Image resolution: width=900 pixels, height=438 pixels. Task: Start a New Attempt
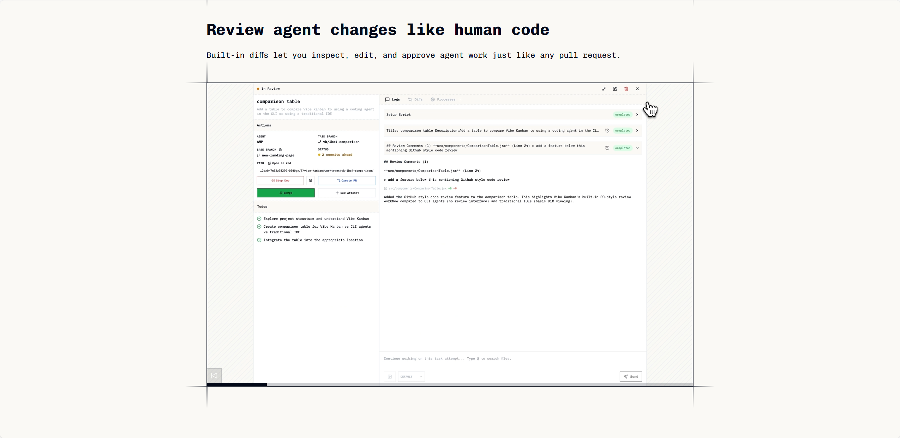pyautogui.click(x=347, y=193)
